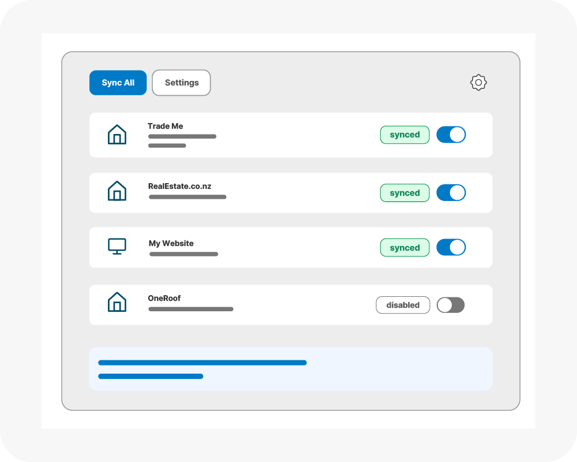Open the gear settings icon
The height and width of the screenshot is (462, 577).
coord(478,83)
